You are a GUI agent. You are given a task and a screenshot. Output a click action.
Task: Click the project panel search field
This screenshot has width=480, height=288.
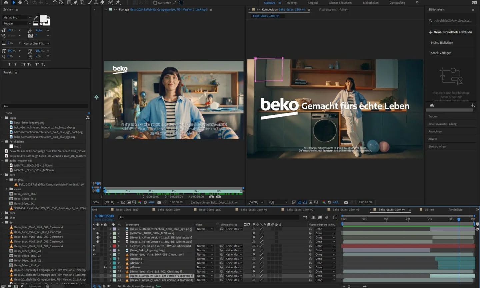click(45, 106)
